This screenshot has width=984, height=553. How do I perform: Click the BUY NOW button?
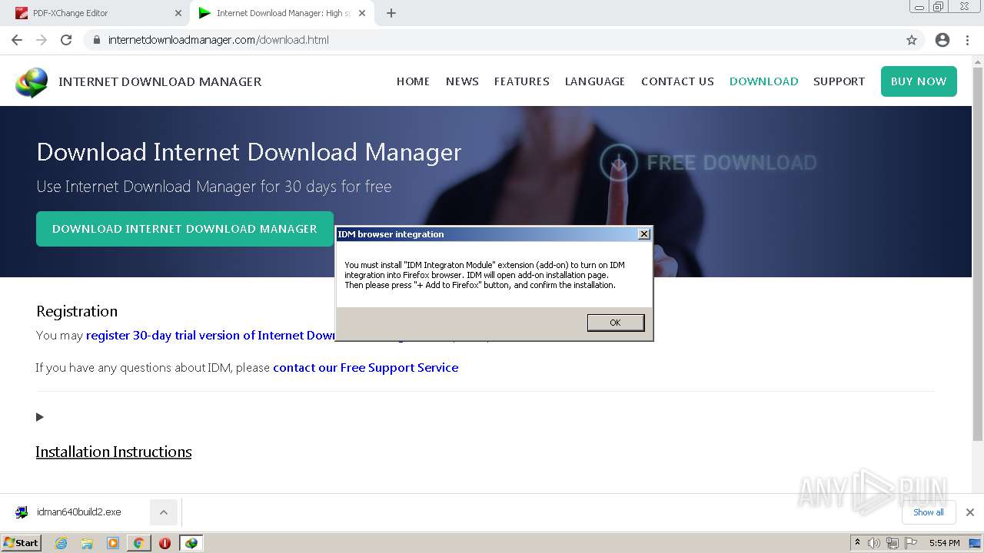click(x=919, y=81)
